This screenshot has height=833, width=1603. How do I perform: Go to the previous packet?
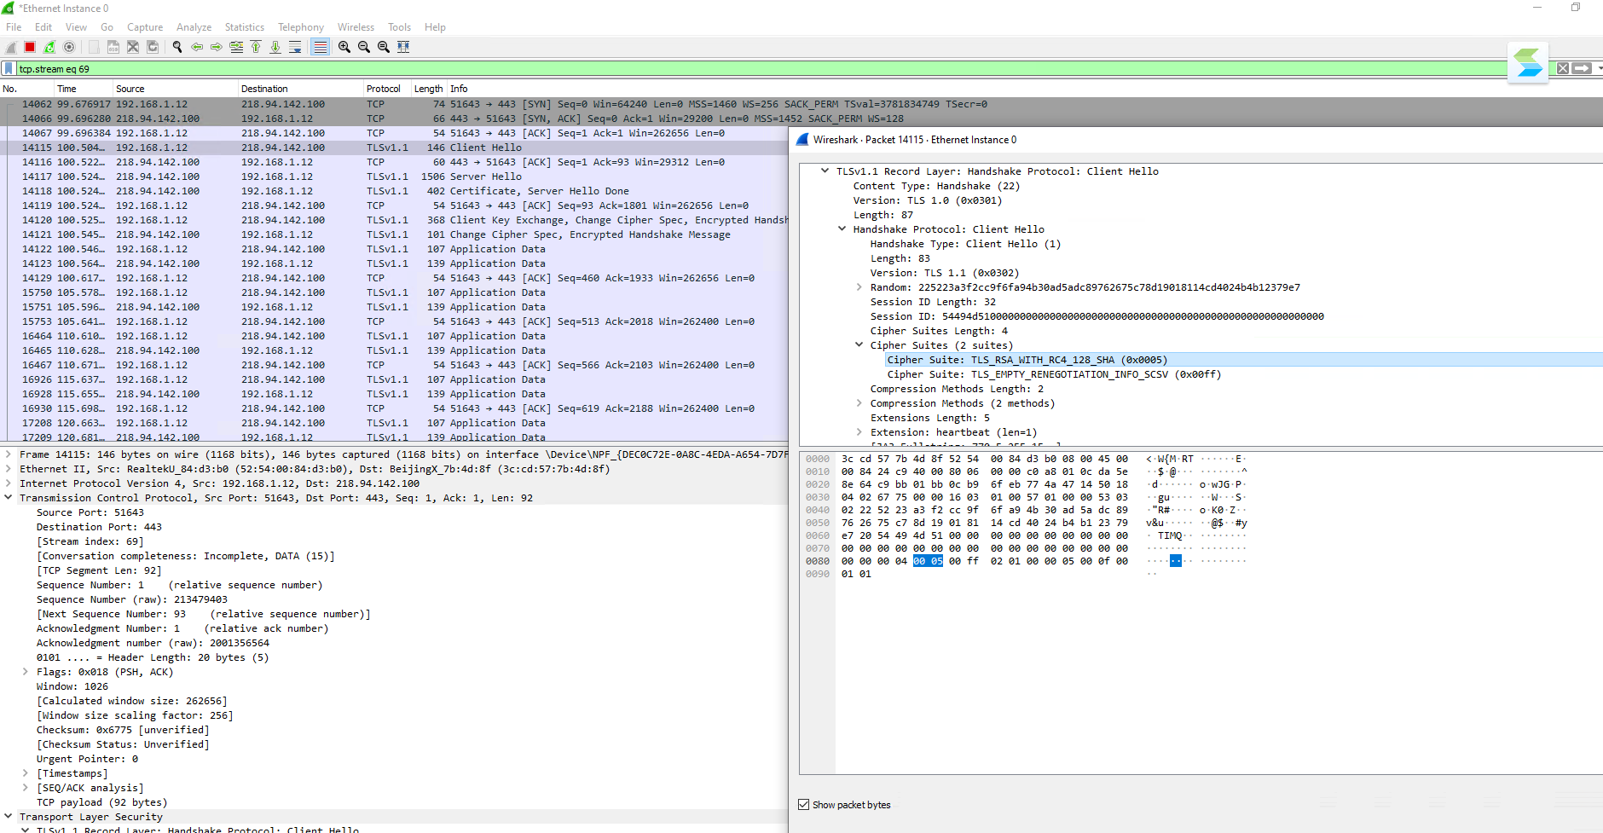[196, 47]
